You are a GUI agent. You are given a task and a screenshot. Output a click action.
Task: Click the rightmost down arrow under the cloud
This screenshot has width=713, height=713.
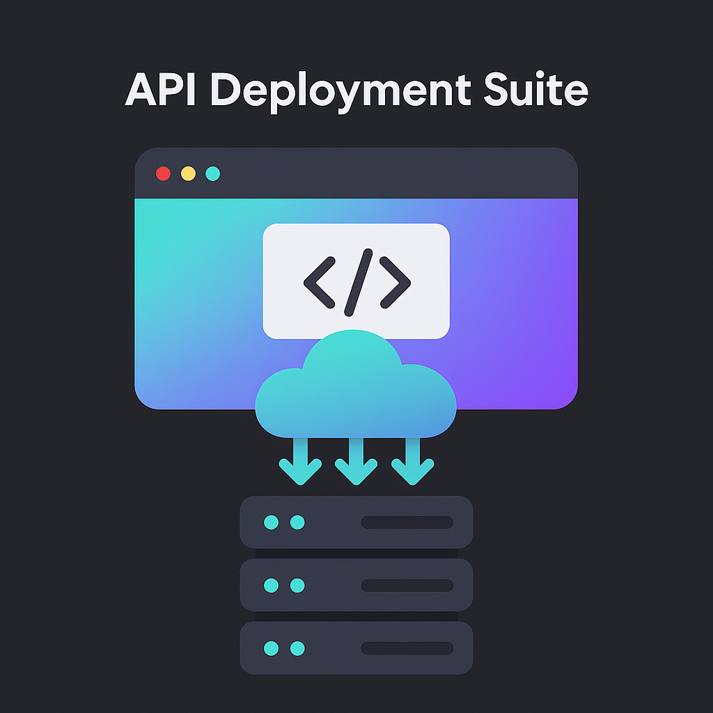point(412,461)
